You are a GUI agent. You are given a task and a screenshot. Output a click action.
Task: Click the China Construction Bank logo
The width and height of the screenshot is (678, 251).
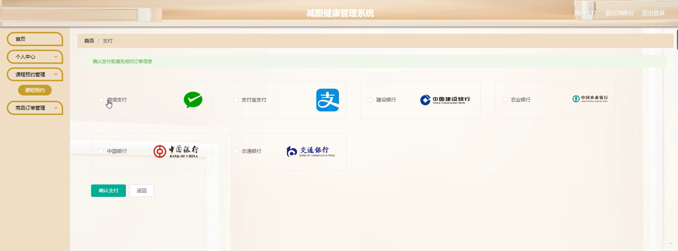(x=445, y=100)
